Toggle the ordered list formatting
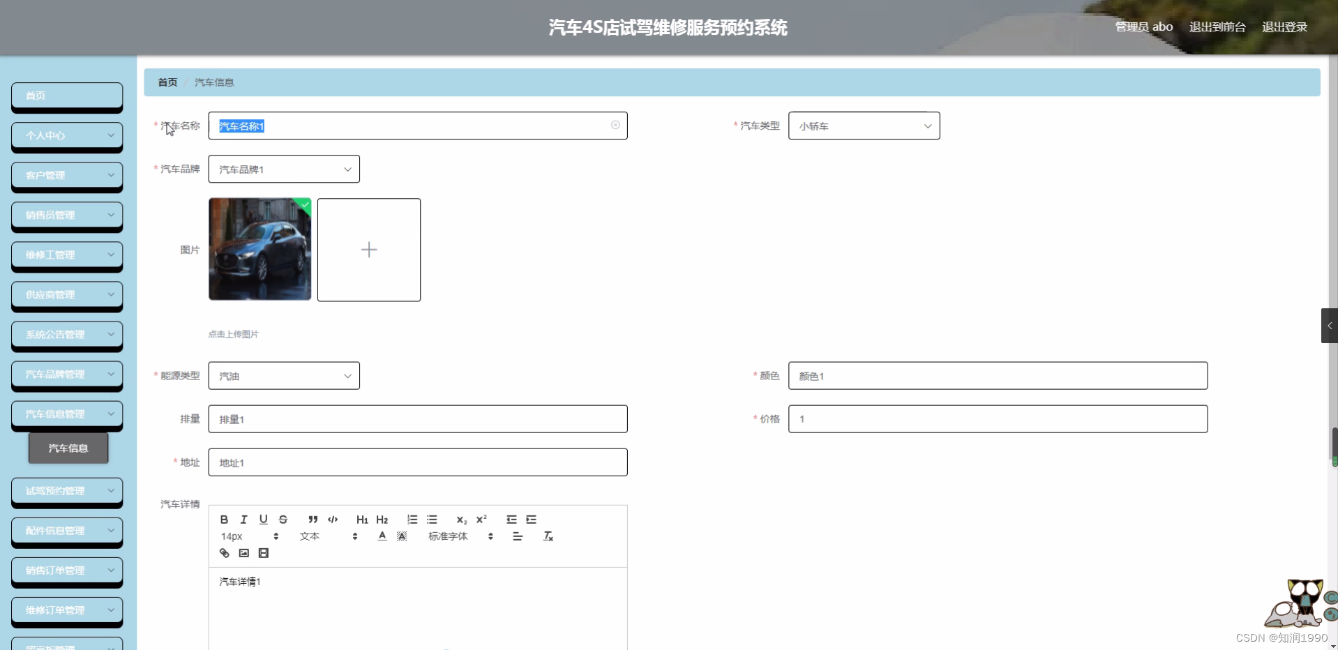 pos(412,519)
